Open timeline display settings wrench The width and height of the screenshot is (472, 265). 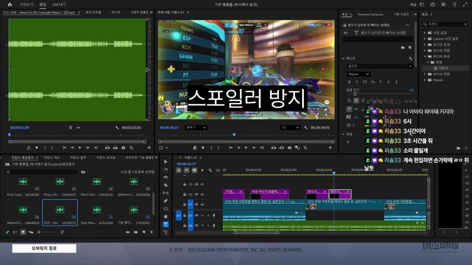point(211,169)
